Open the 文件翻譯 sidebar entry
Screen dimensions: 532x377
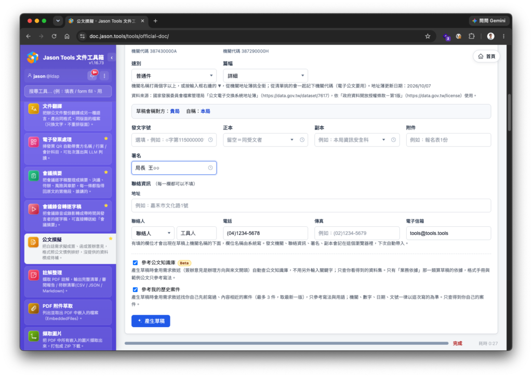pos(68,115)
